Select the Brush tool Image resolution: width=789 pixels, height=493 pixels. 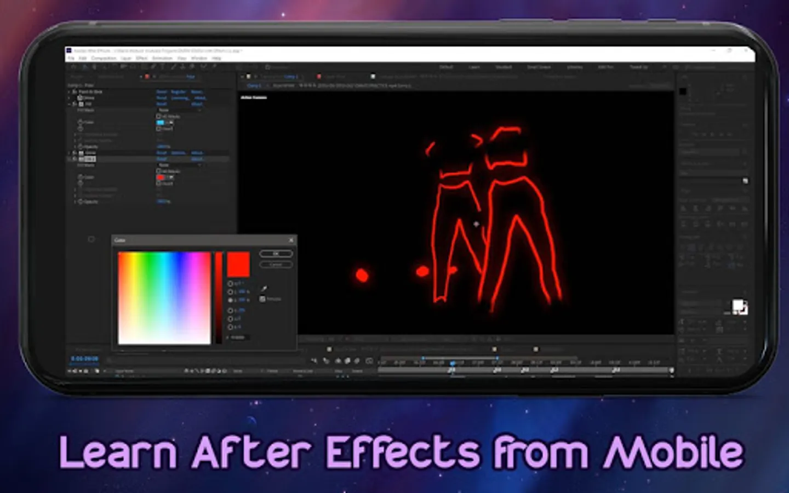tap(173, 66)
